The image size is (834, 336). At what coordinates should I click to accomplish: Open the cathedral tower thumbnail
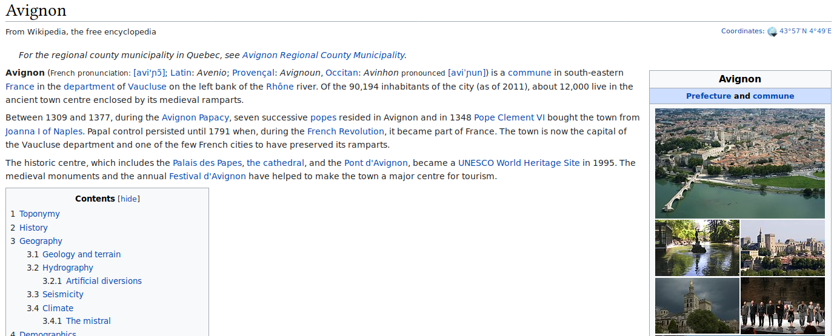697,305
